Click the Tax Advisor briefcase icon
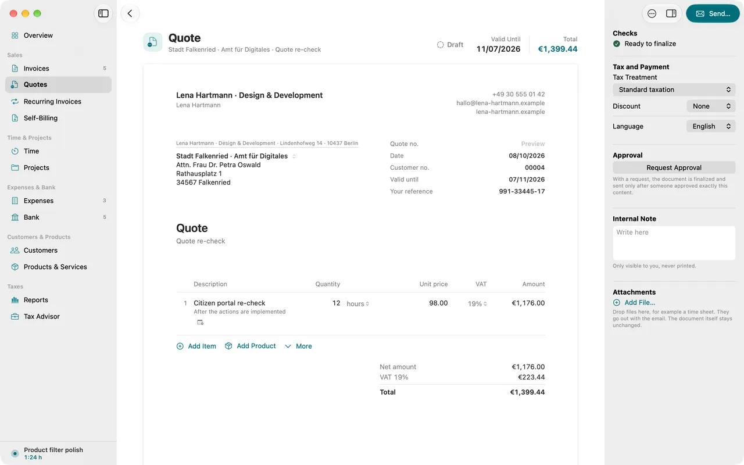 tap(15, 317)
